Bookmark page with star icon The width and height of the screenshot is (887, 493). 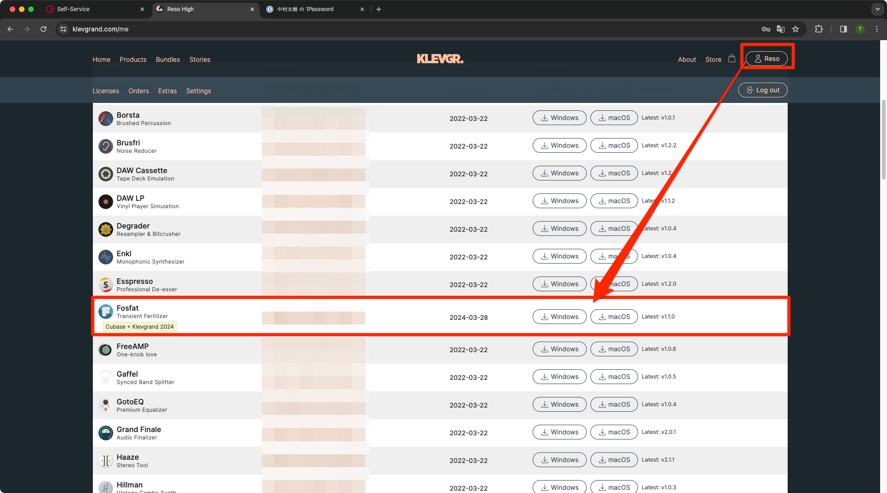click(796, 29)
